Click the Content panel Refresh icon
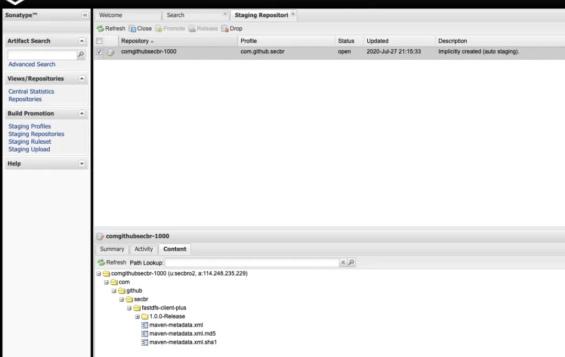The height and width of the screenshot is (357, 565). (101, 262)
